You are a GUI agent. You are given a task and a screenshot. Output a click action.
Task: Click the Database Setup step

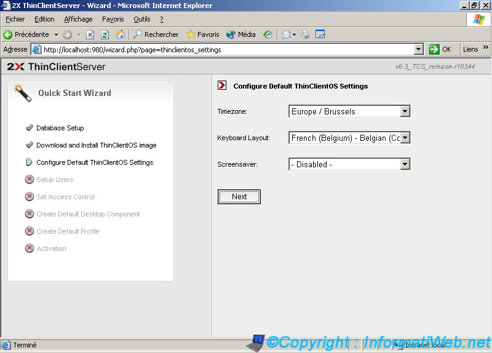(60, 128)
